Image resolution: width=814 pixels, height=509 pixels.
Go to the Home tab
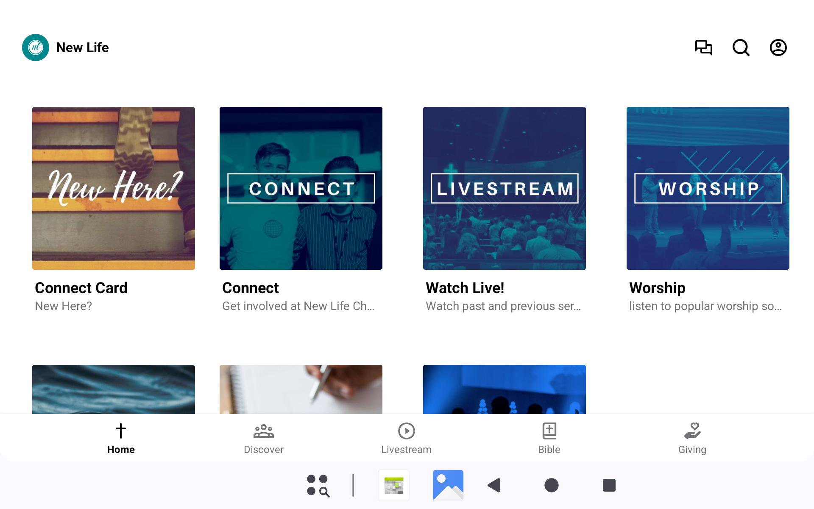[121, 439]
